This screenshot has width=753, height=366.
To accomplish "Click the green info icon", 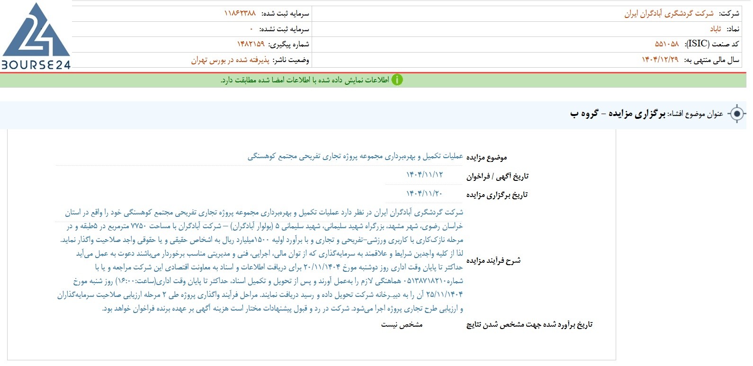I will (397, 80).
